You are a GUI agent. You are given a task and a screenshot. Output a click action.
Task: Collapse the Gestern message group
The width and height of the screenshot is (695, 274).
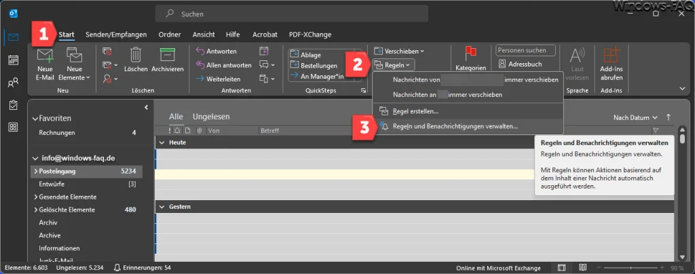coord(162,207)
